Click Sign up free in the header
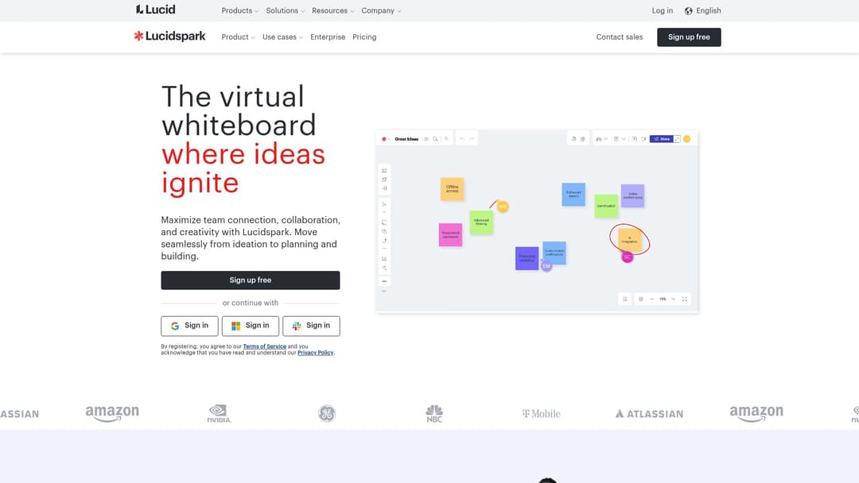Image resolution: width=859 pixels, height=483 pixels. point(689,37)
